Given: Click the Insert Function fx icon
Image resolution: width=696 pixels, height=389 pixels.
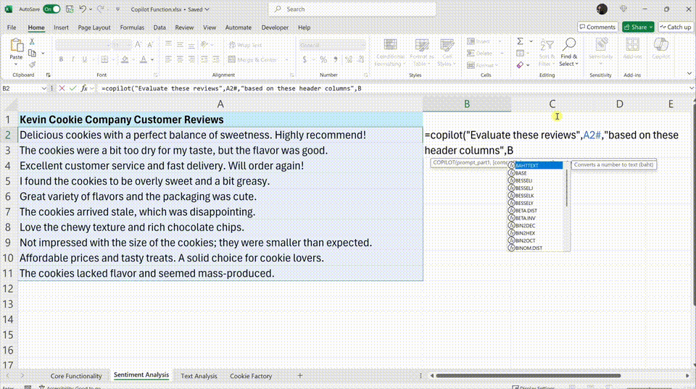Looking at the screenshot, I should click(84, 88).
